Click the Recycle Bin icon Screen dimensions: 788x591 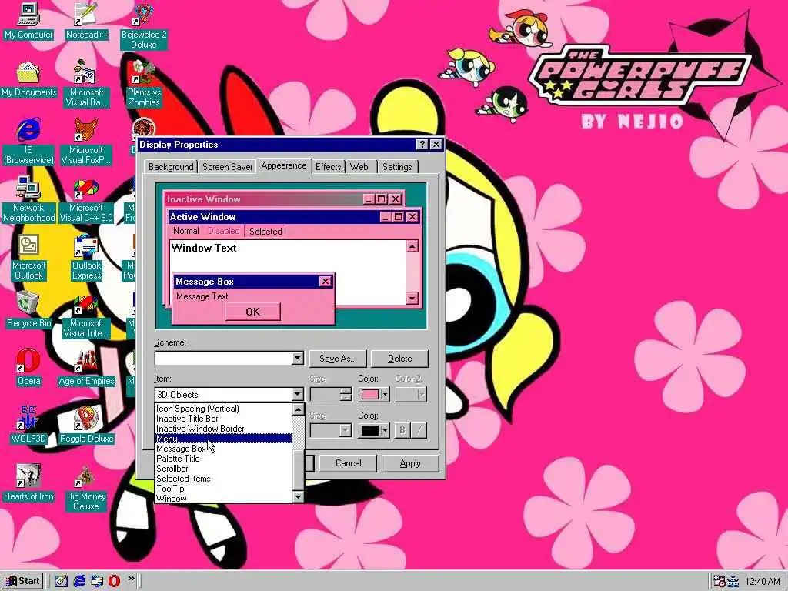click(28, 310)
